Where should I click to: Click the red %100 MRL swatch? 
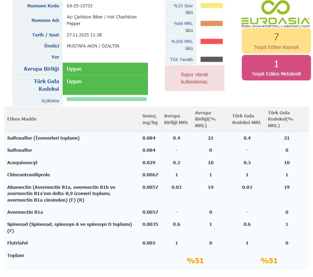click(x=211, y=42)
